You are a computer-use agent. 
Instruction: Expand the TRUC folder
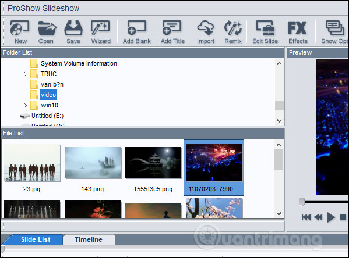(25, 74)
